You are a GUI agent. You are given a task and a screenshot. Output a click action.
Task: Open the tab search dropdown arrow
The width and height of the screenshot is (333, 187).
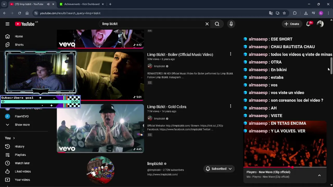click(4, 4)
